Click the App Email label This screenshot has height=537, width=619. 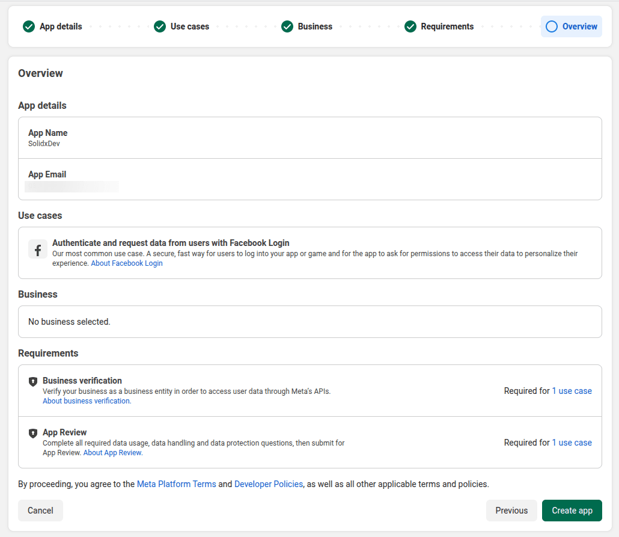(47, 174)
